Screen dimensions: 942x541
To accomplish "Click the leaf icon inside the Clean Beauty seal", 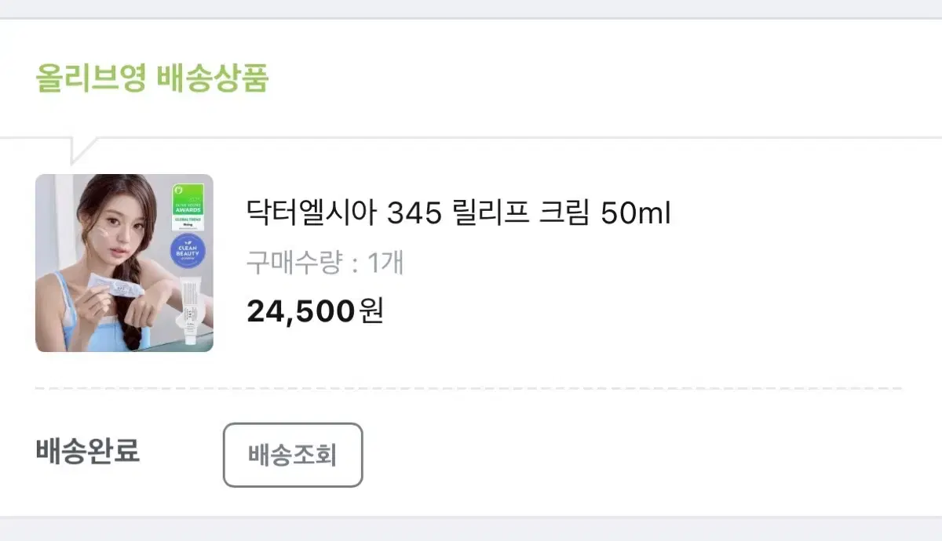I will point(188,241).
